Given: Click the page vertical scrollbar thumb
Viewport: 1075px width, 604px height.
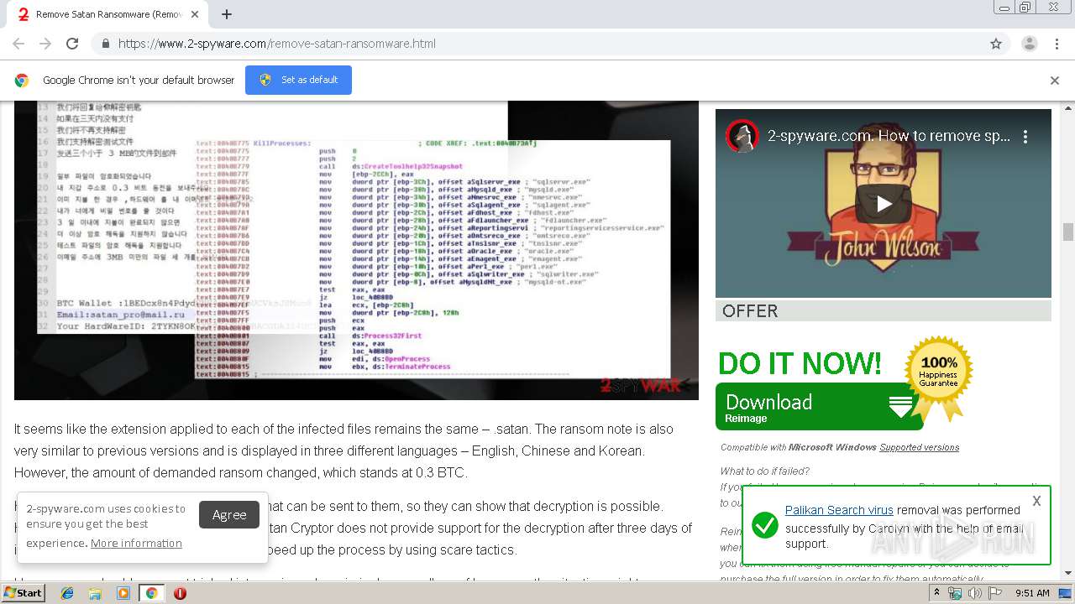Looking at the screenshot, I should tap(1068, 232).
